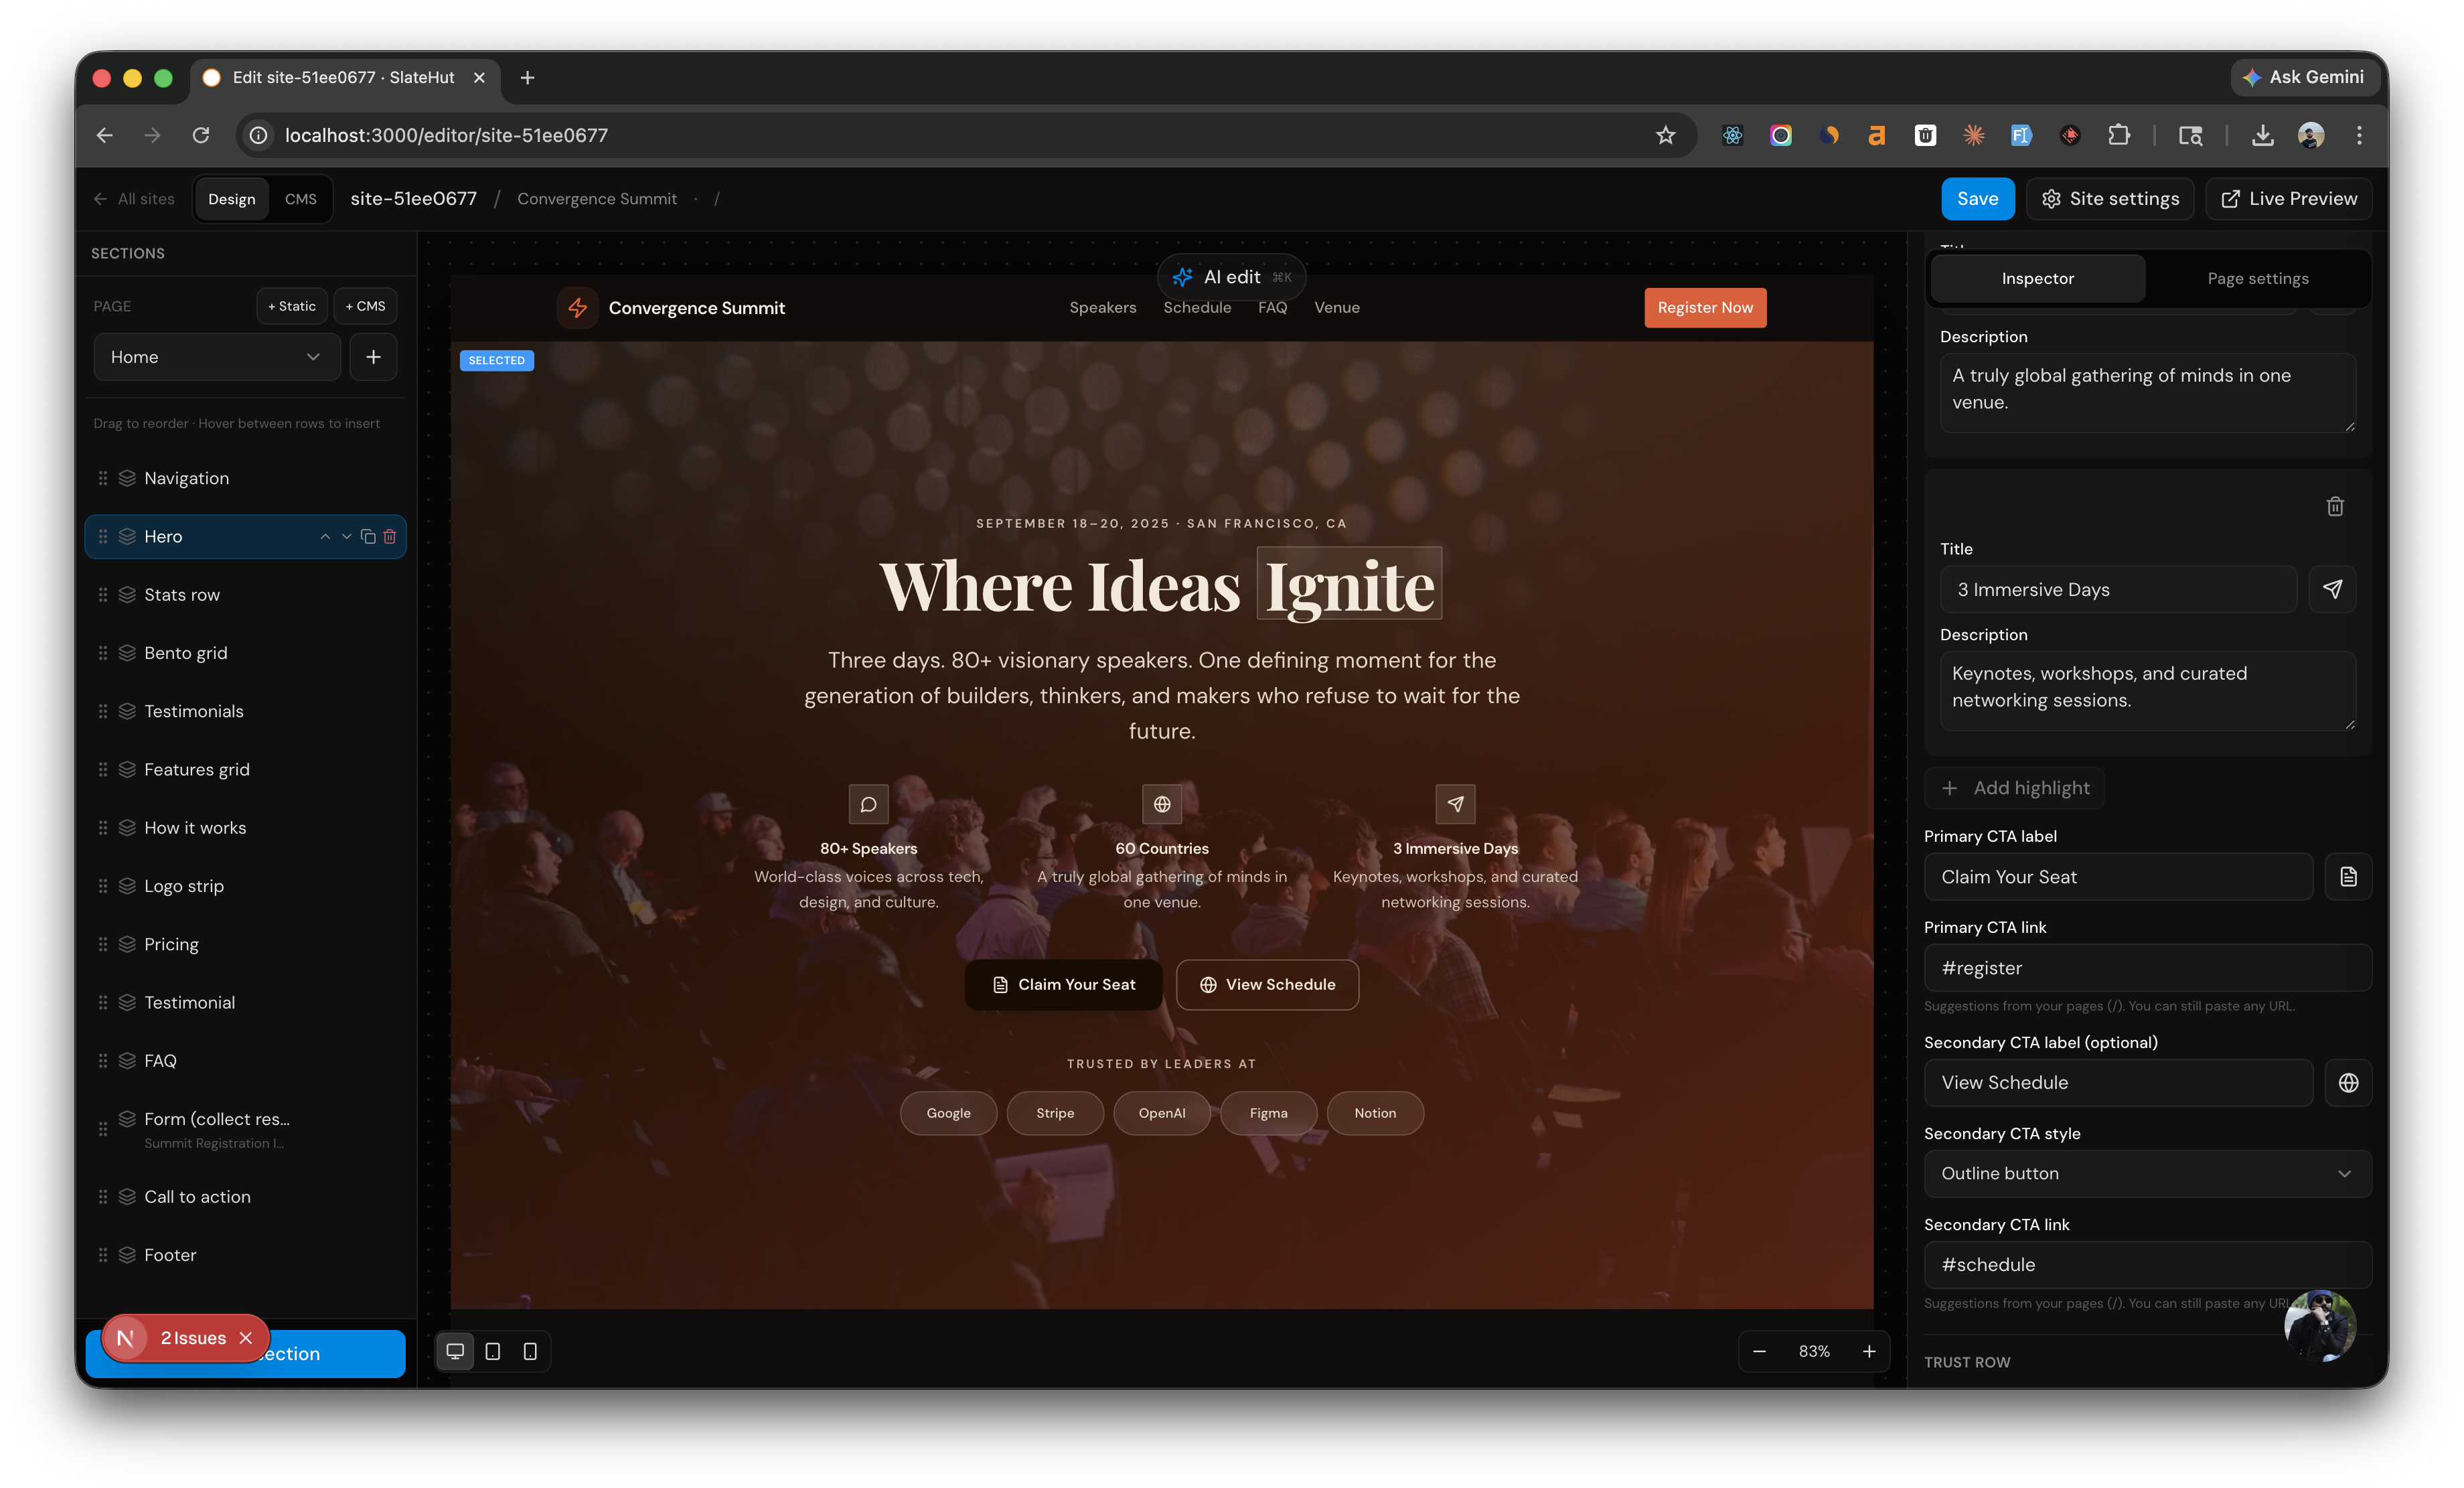Duplicate the Hero section
This screenshot has height=1488, width=2464.
click(x=368, y=537)
